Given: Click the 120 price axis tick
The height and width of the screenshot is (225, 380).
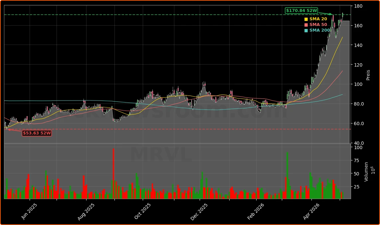Looking at the screenshot, I should click(358, 65).
